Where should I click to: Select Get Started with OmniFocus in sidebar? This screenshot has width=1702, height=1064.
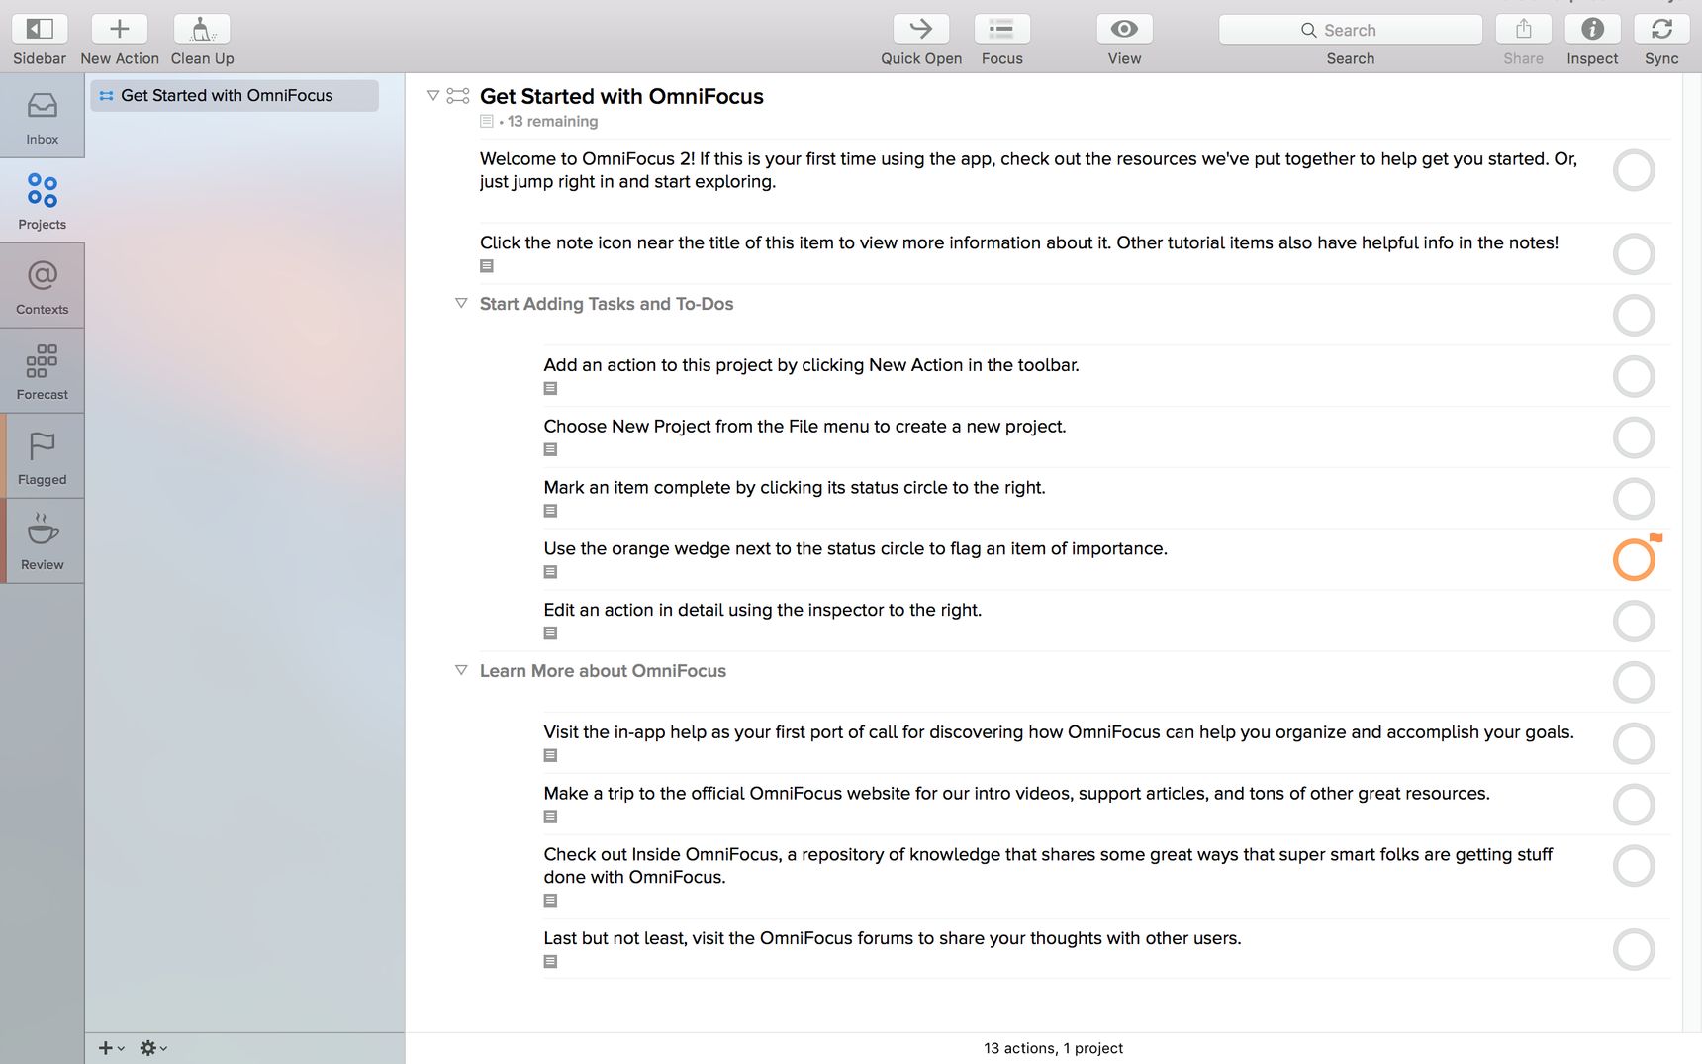tap(235, 95)
